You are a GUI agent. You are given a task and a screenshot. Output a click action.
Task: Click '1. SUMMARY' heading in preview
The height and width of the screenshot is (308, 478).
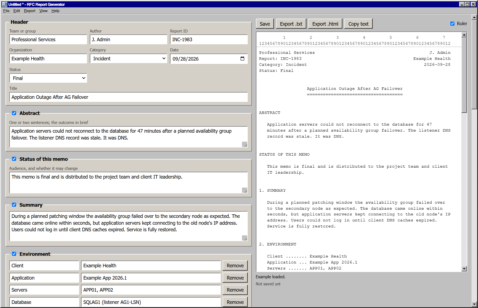coord(272,191)
